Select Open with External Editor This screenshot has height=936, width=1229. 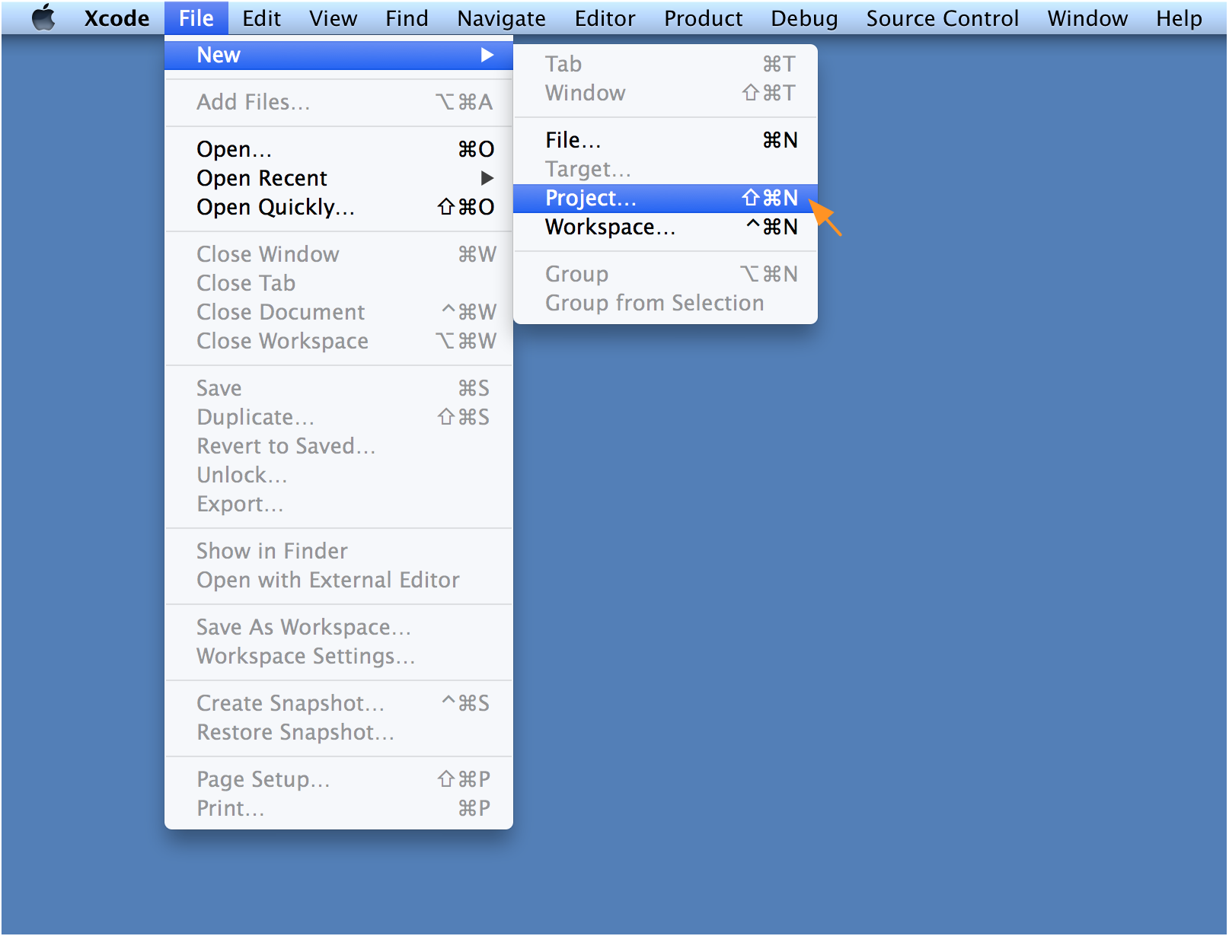pos(339,580)
